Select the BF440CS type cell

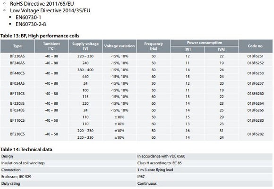[x=17, y=73]
